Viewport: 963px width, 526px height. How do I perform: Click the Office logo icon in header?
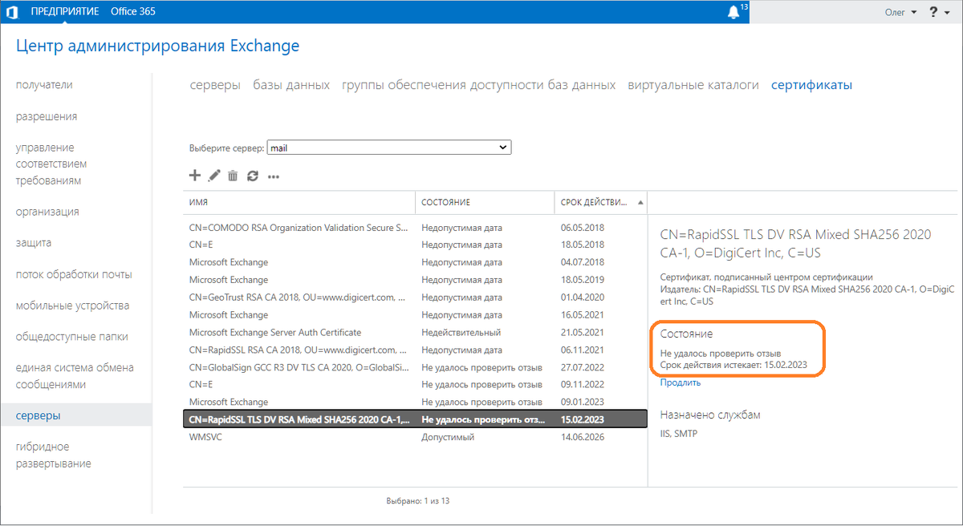pyautogui.click(x=12, y=12)
